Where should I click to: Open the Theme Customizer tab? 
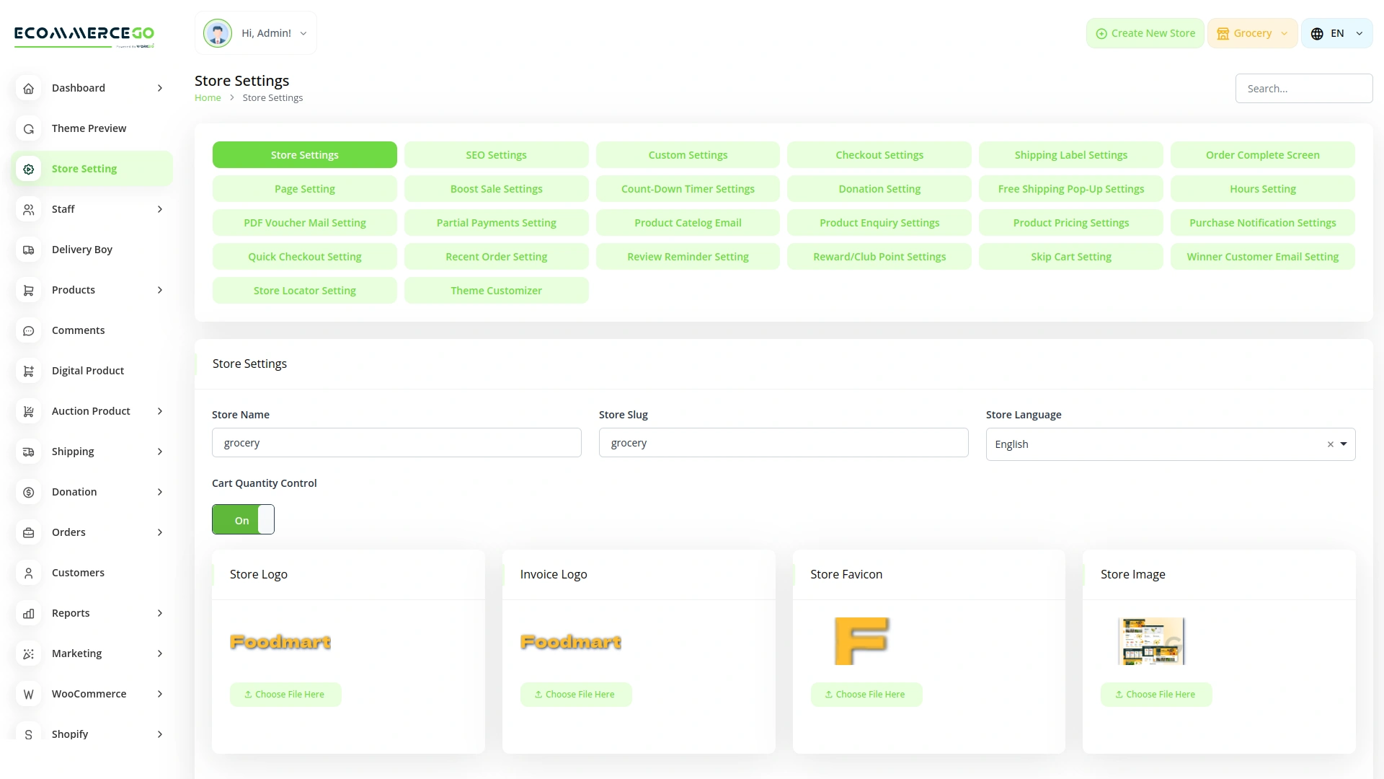(496, 290)
